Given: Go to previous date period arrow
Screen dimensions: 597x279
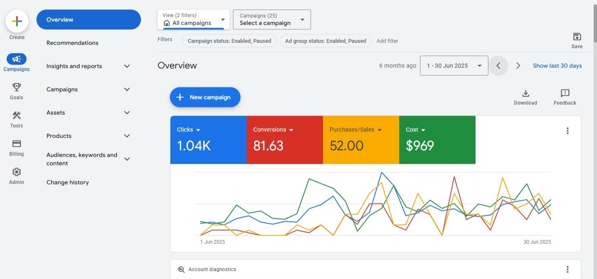Looking at the screenshot, I should tap(498, 66).
